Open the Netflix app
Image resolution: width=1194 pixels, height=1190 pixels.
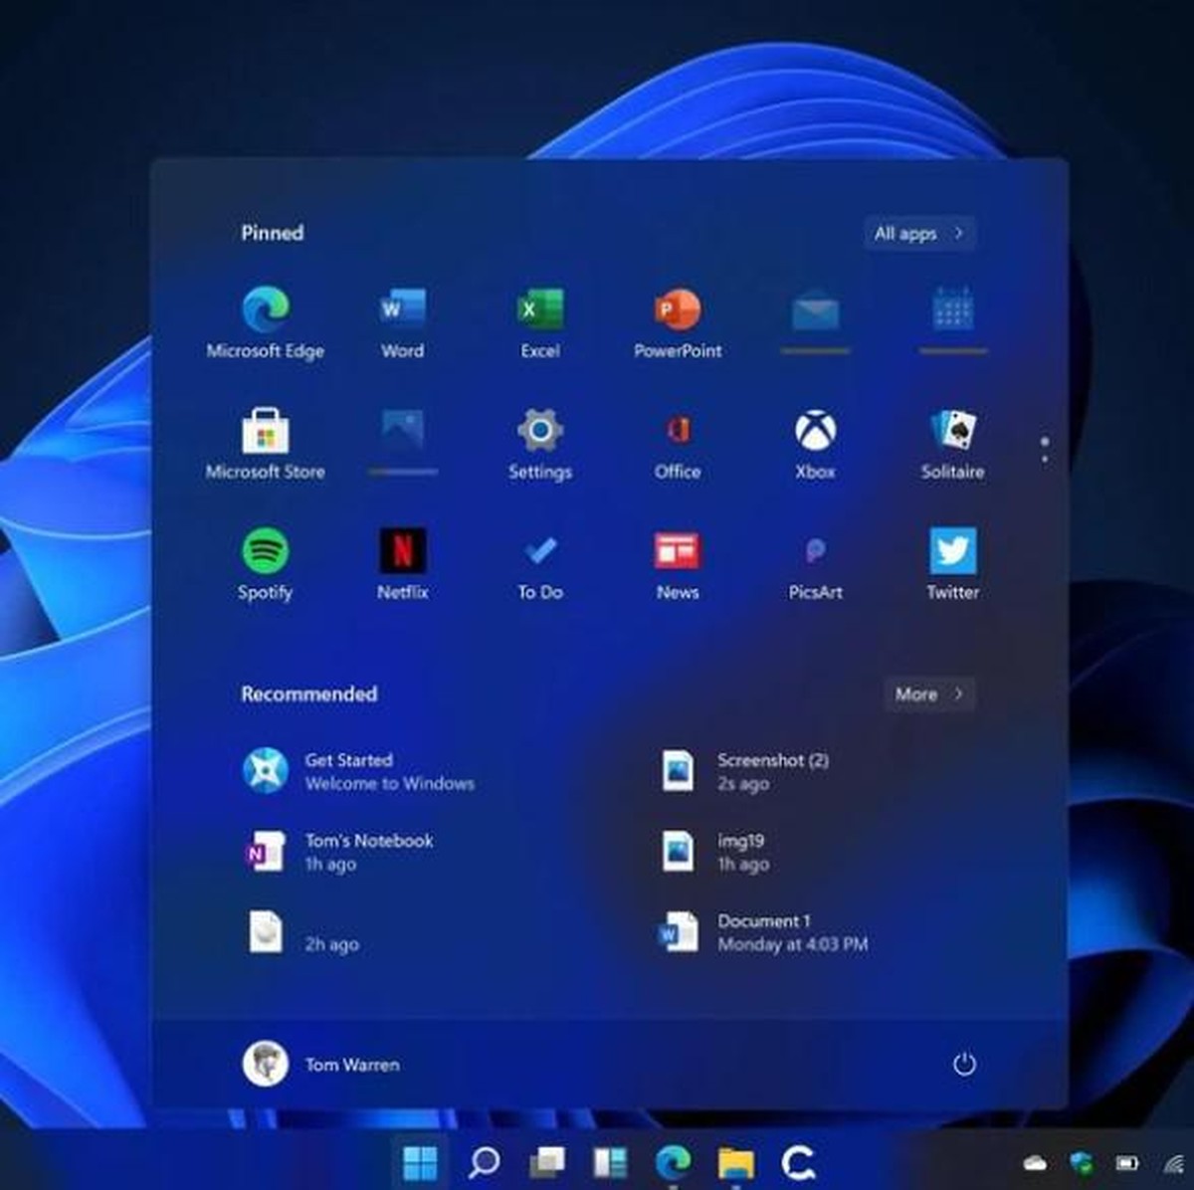(402, 564)
